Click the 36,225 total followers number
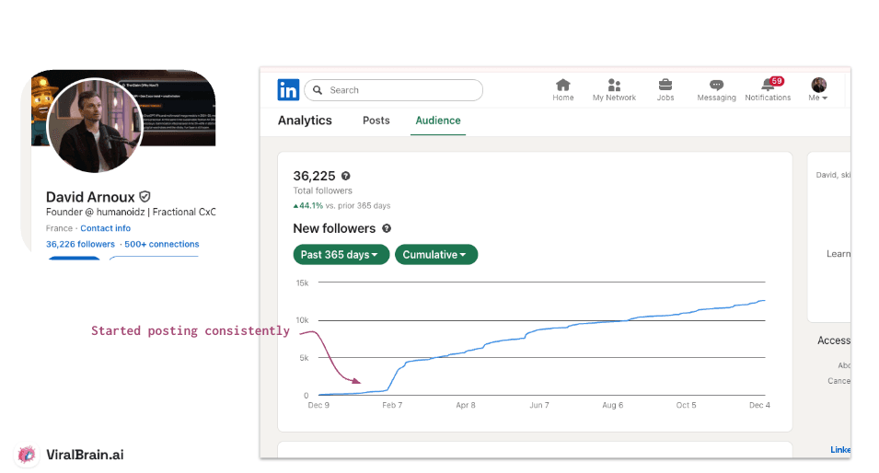 [314, 176]
